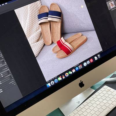Viewport: 116px width, 116px height.
Task: Open WeChat from the Dock
Action: [70, 72]
